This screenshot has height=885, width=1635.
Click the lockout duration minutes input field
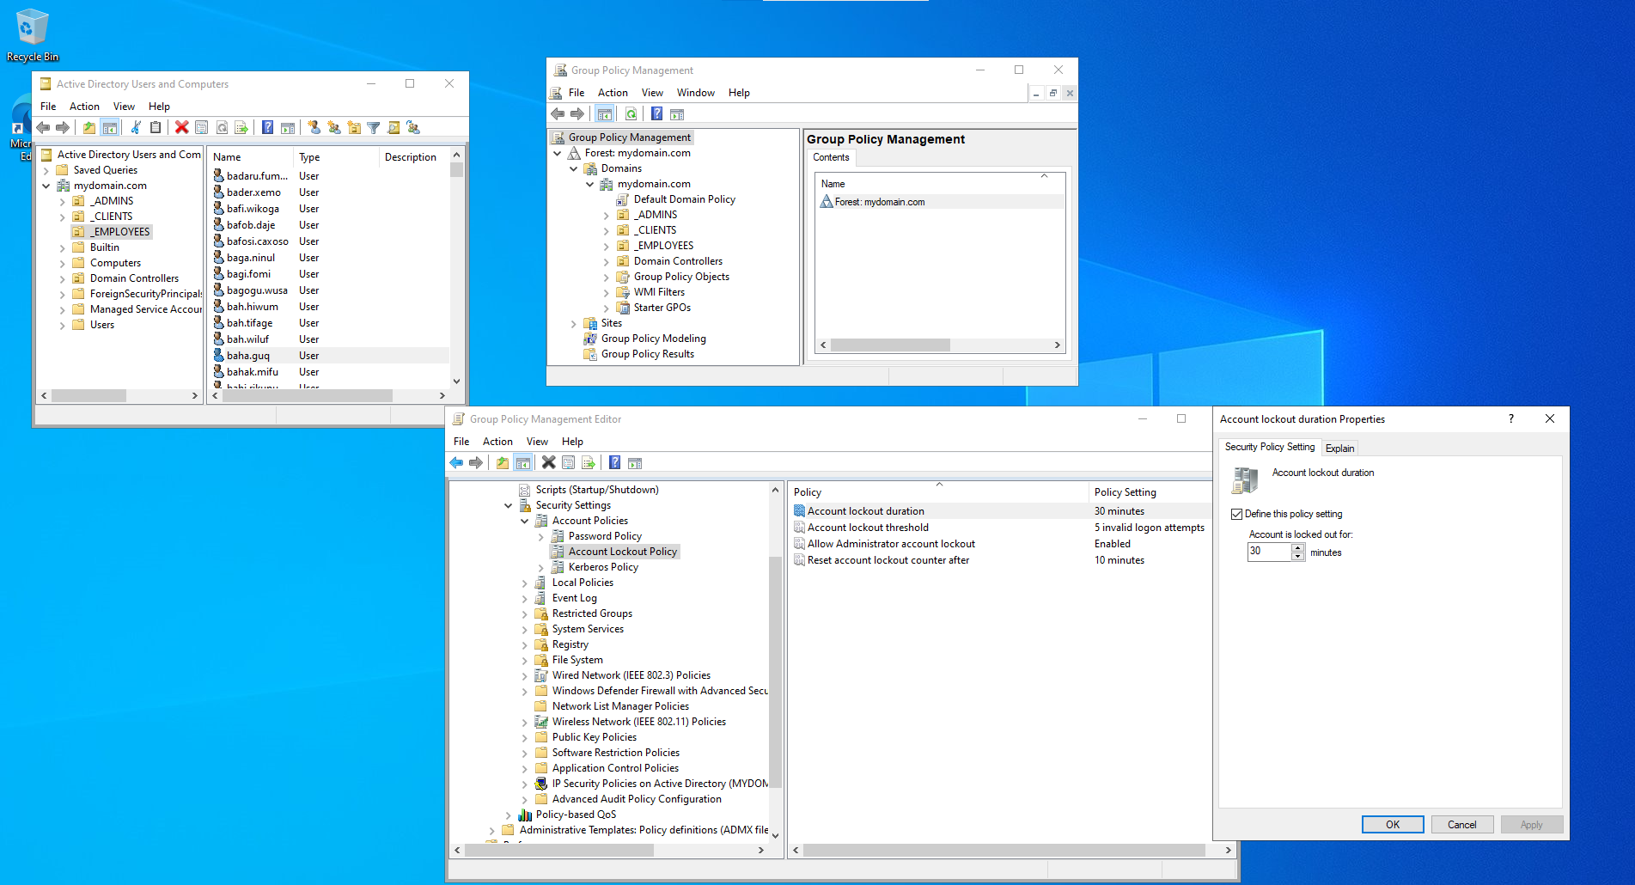(x=1269, y=552)
